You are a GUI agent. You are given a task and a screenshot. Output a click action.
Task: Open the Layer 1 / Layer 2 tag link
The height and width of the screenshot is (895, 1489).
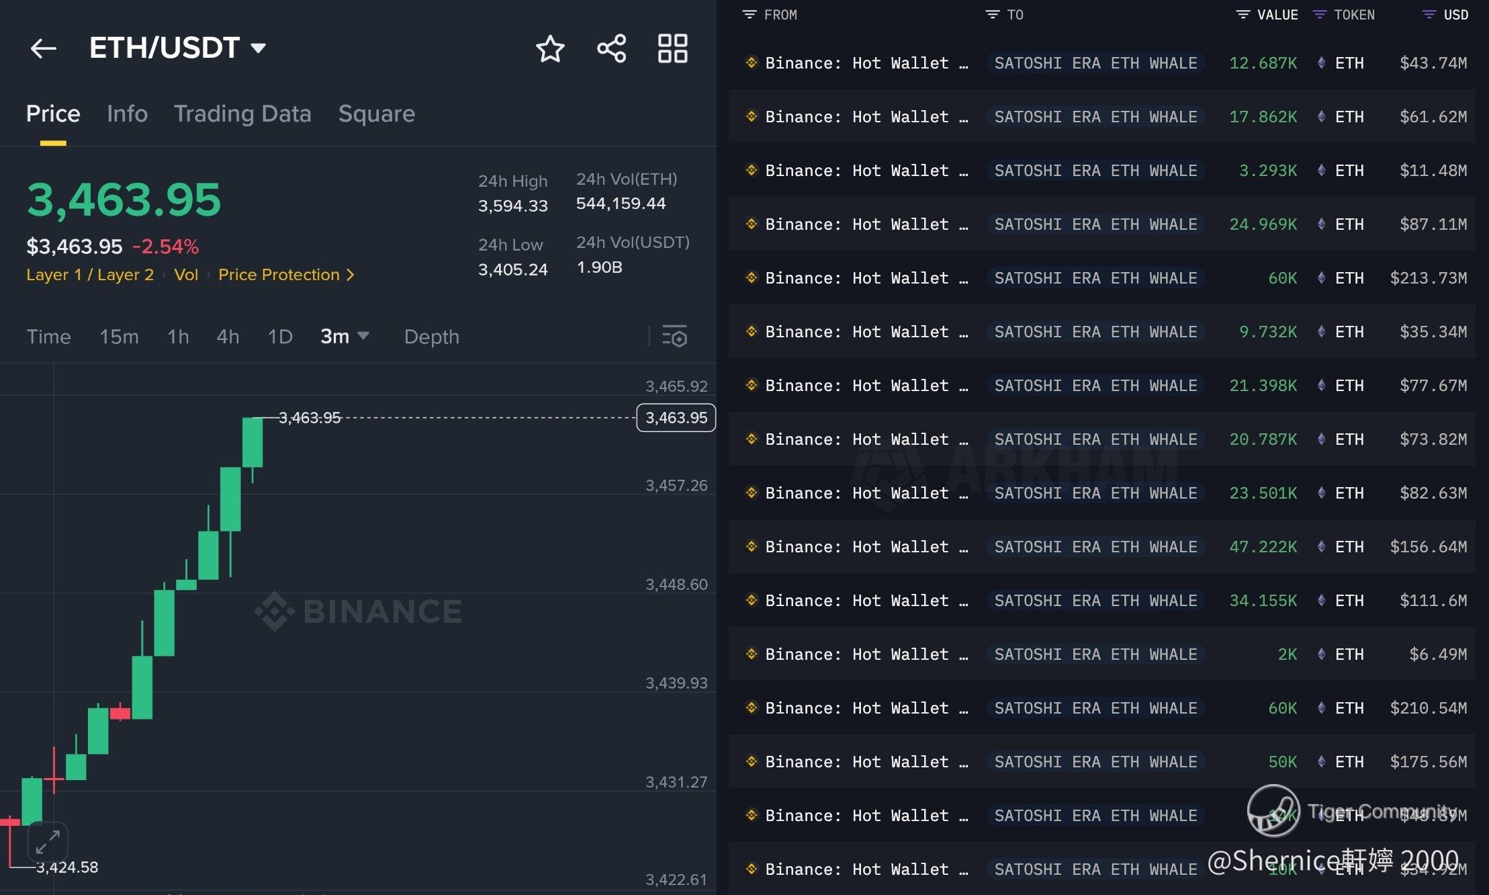coord(90,275)
